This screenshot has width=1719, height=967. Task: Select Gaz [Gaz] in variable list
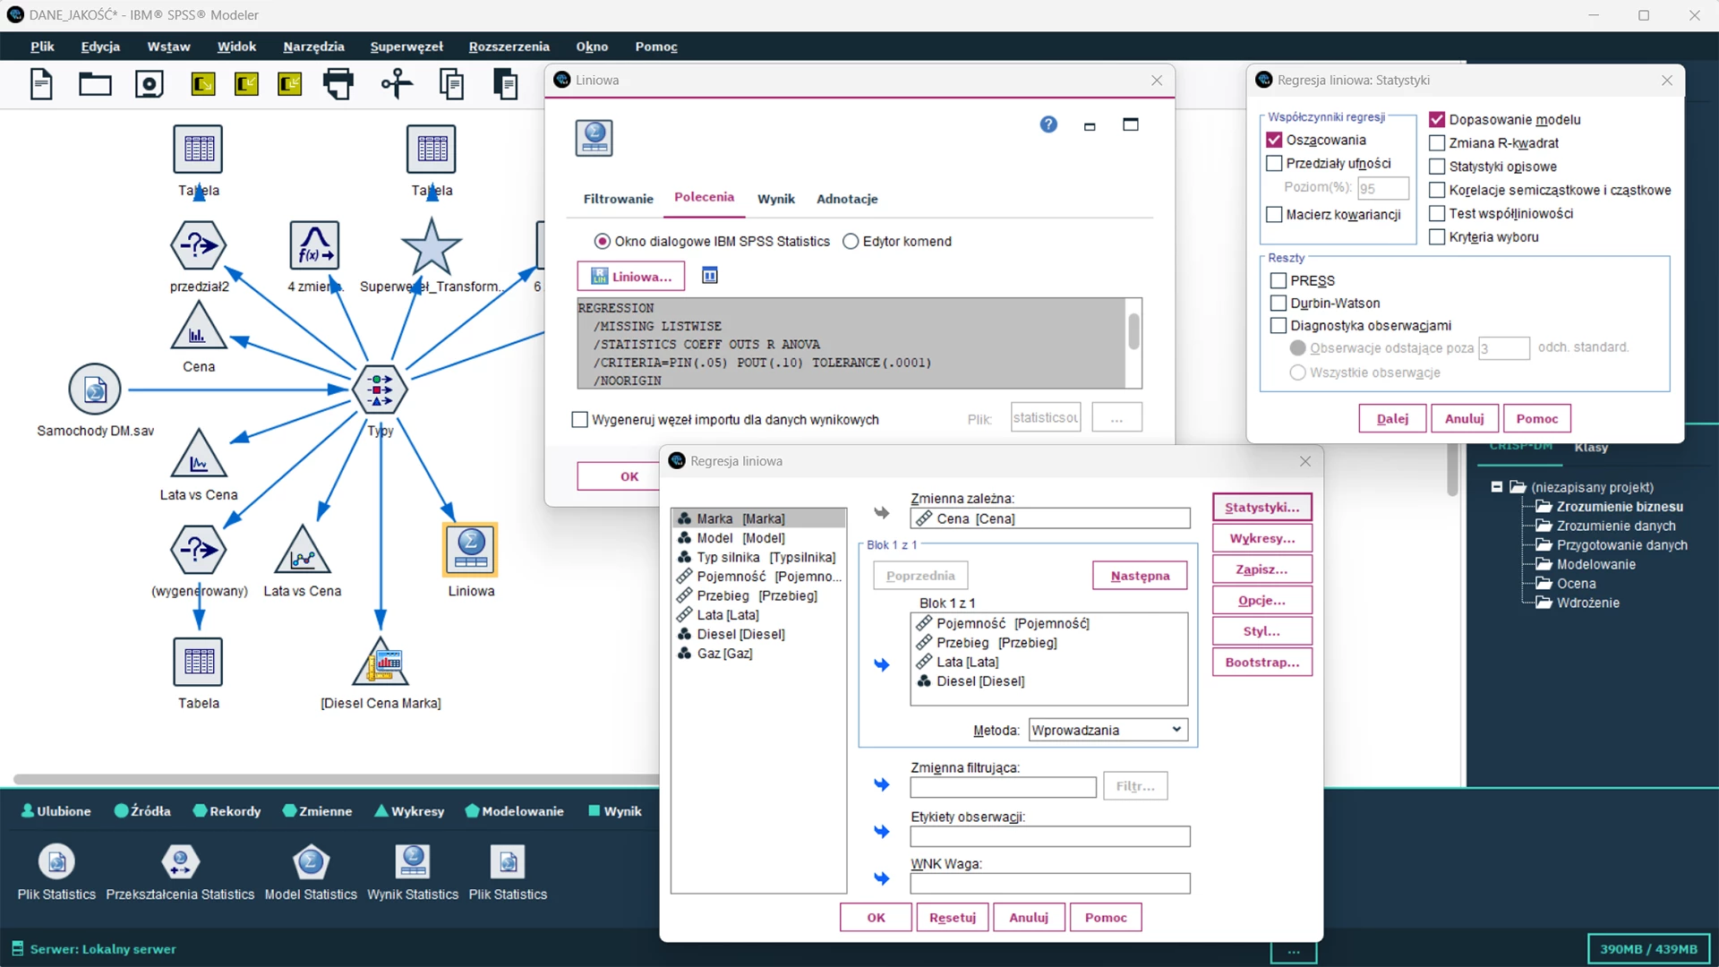(757, 654)
